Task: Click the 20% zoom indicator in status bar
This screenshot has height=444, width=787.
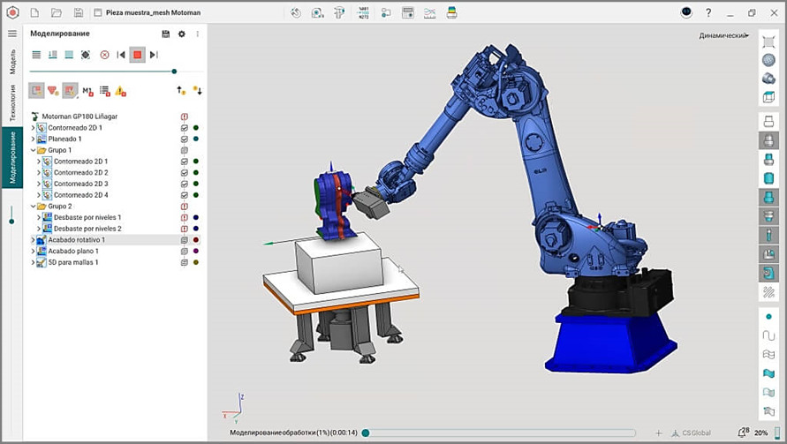Action: (761, 433)
